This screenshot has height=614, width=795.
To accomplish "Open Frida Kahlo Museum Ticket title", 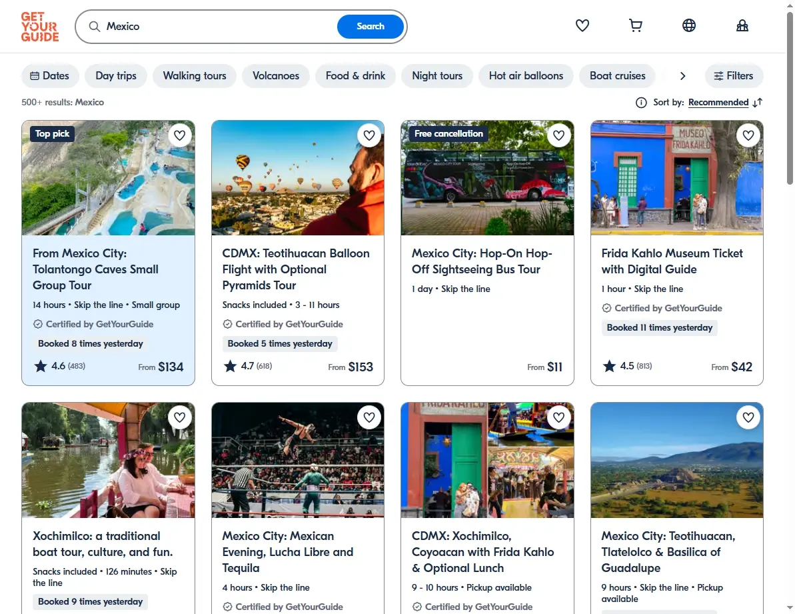I will [672, 261].
